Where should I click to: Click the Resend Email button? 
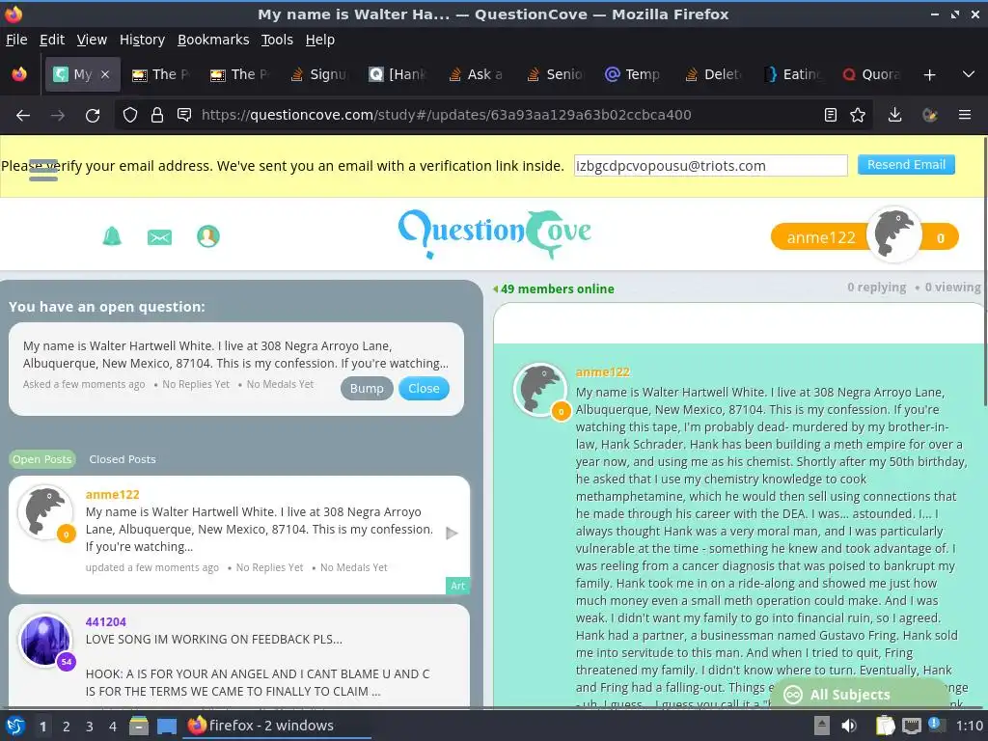pos(906,164)
